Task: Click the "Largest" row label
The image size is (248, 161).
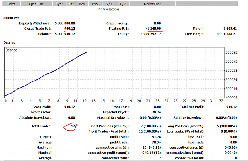Action: (x=46, y=137)
